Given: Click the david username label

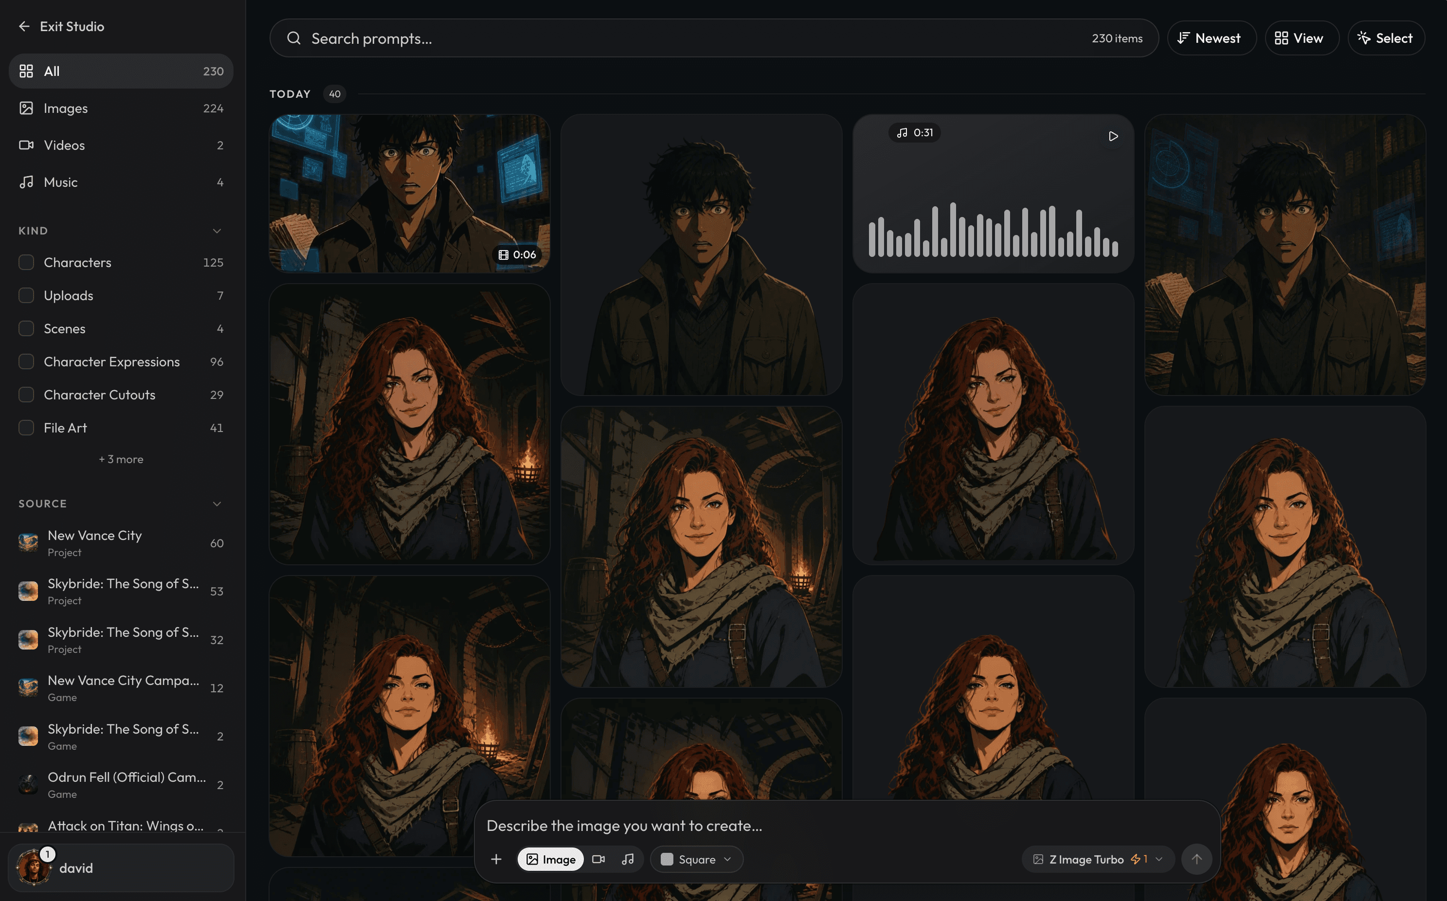Looking at the screenshot, I should [x=76, y=867].
